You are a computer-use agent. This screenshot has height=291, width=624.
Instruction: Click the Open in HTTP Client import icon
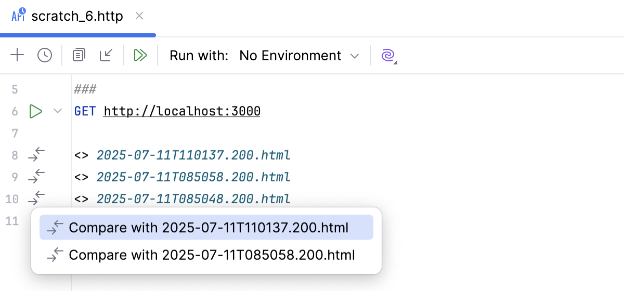(106, 55)
